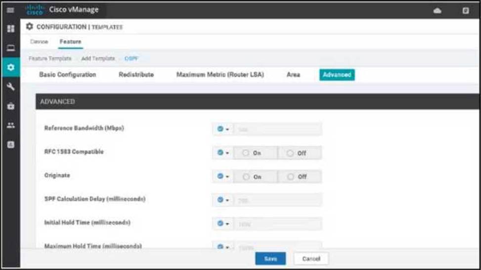Viewport: 481px width, 270px height.
Task: Click the Cisco logo
Action: [35, 10]
